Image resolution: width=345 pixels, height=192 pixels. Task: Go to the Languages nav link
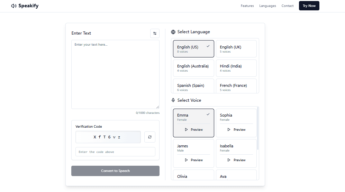[267, 6]
